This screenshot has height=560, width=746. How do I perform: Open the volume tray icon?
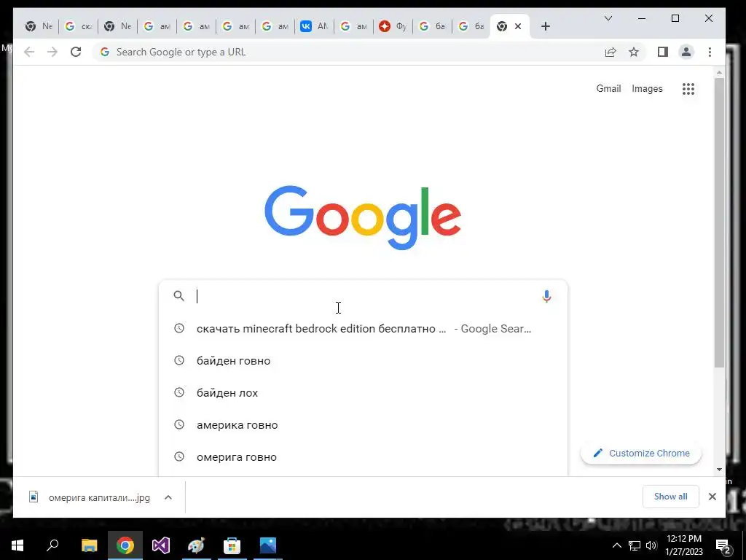(651, 545)
